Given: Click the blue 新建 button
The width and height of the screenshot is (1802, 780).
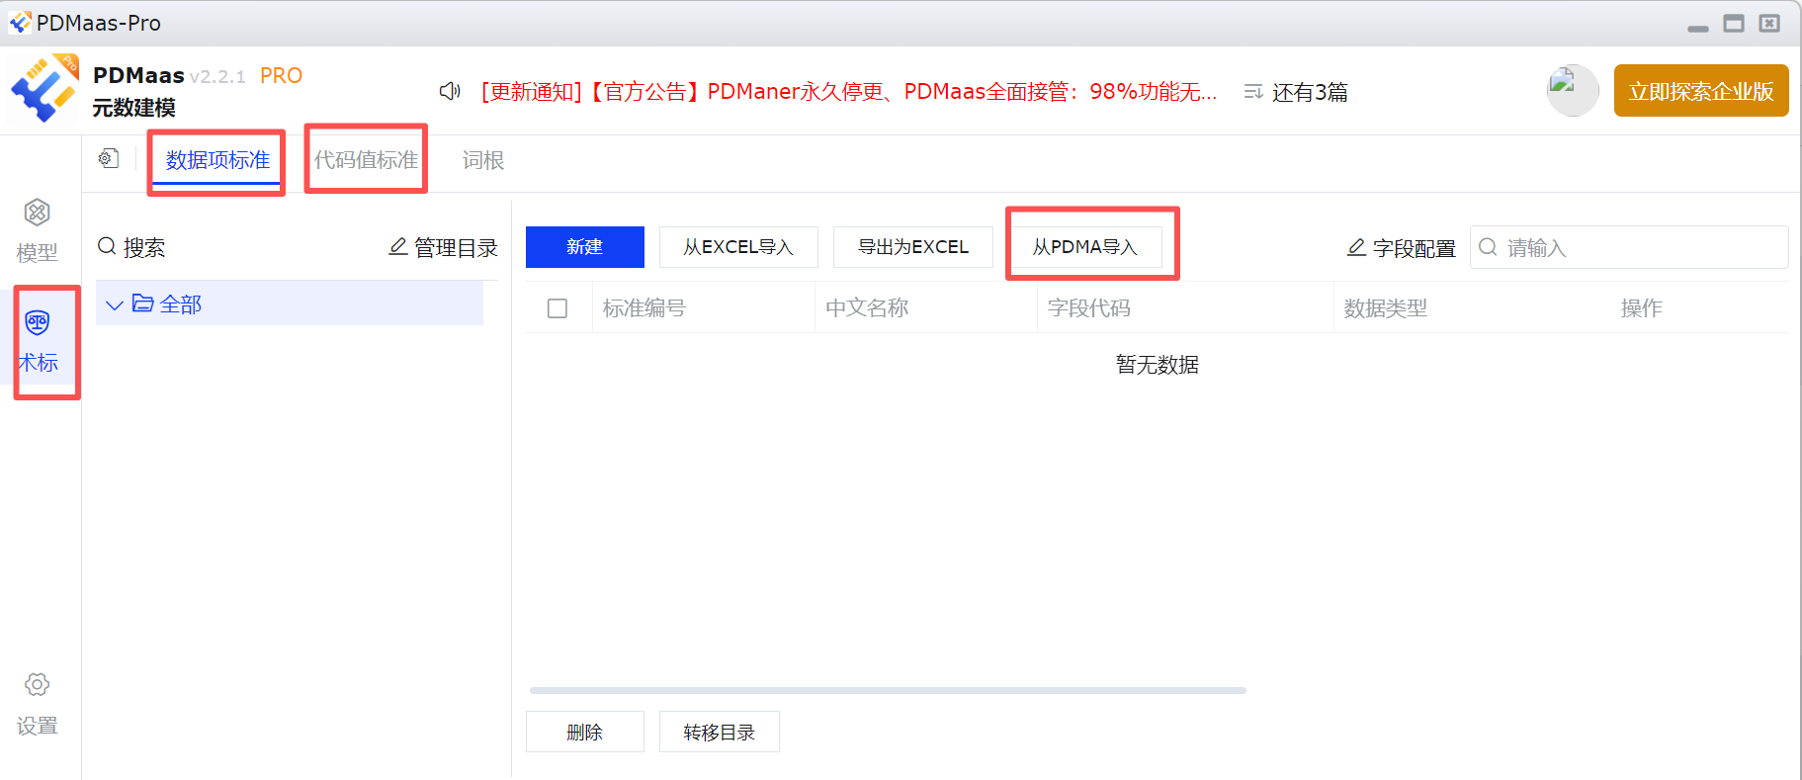Looking at the screenshot, I should (584, 247).
